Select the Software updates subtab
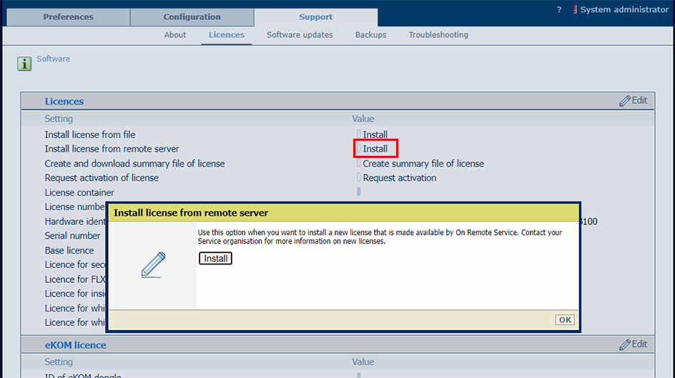This screenshot has height=378, width=675. 300,35
